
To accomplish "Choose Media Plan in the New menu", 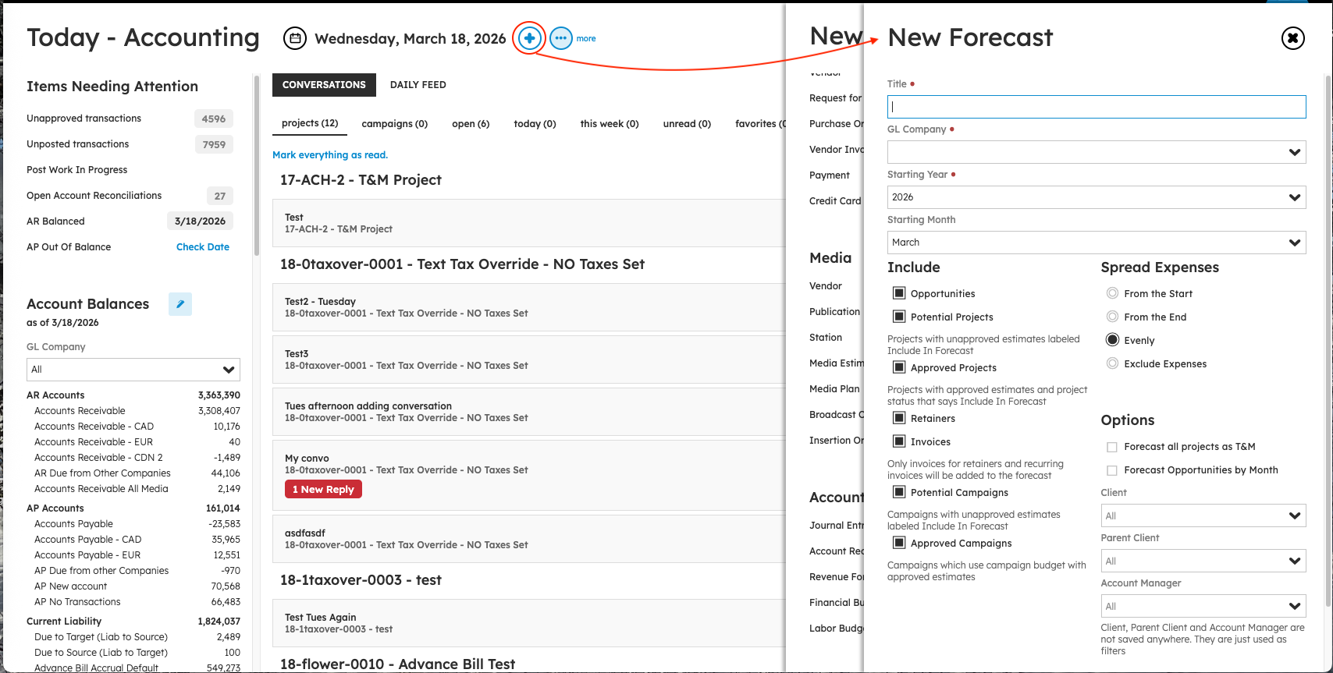I will [834, 389].
